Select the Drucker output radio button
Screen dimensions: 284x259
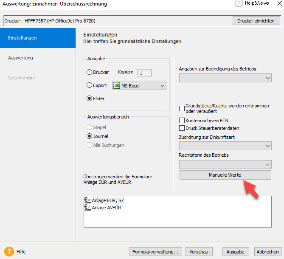click(89, 72)
